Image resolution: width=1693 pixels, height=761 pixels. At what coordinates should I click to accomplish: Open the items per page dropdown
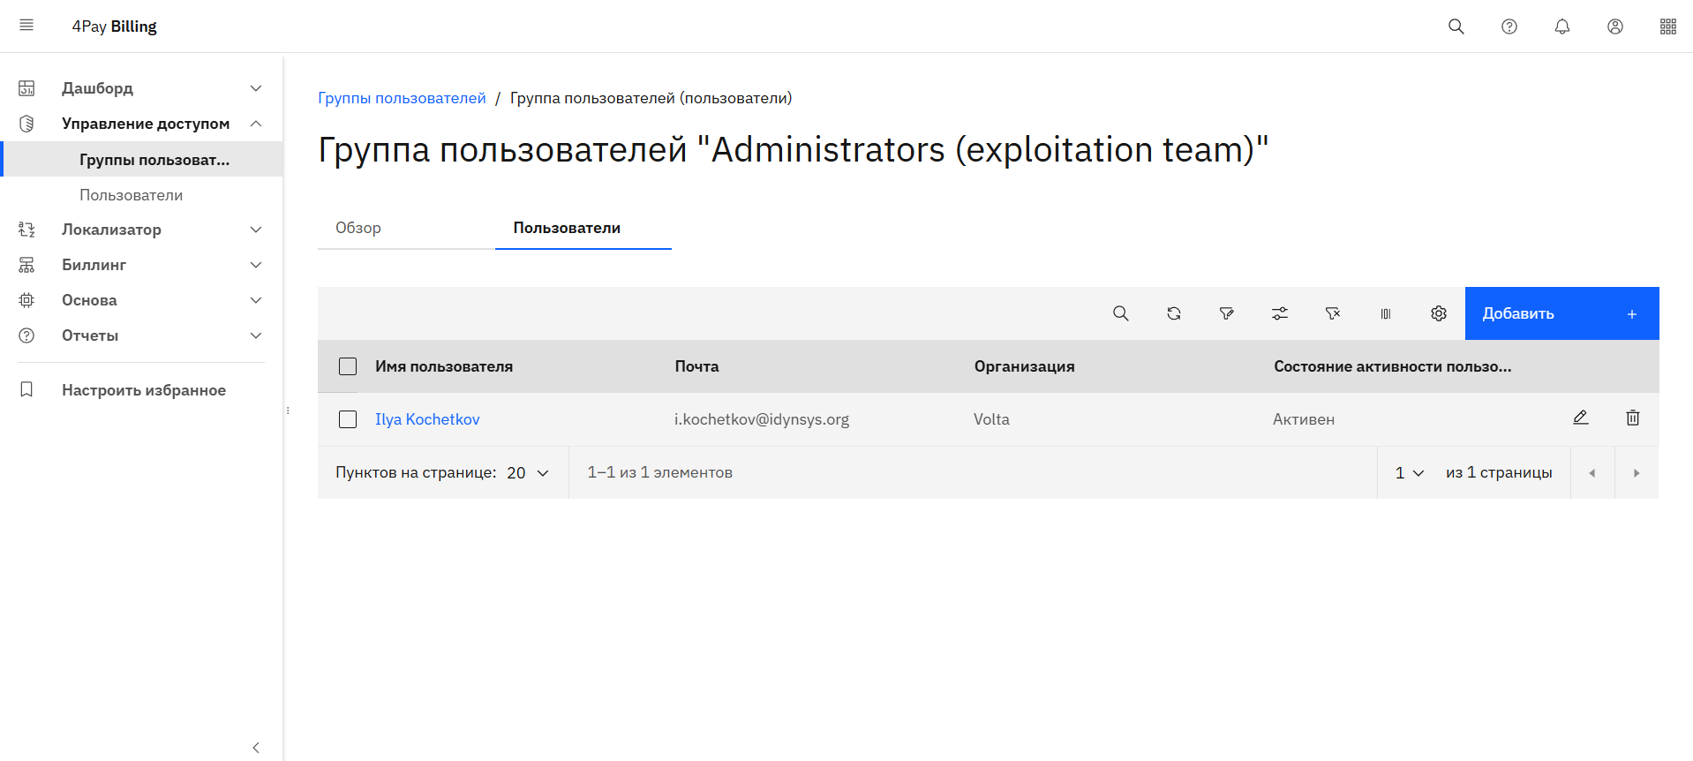tap(528, 473)
